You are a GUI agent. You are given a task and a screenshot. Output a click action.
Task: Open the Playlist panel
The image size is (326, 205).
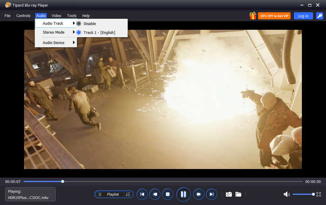point(113,194)
